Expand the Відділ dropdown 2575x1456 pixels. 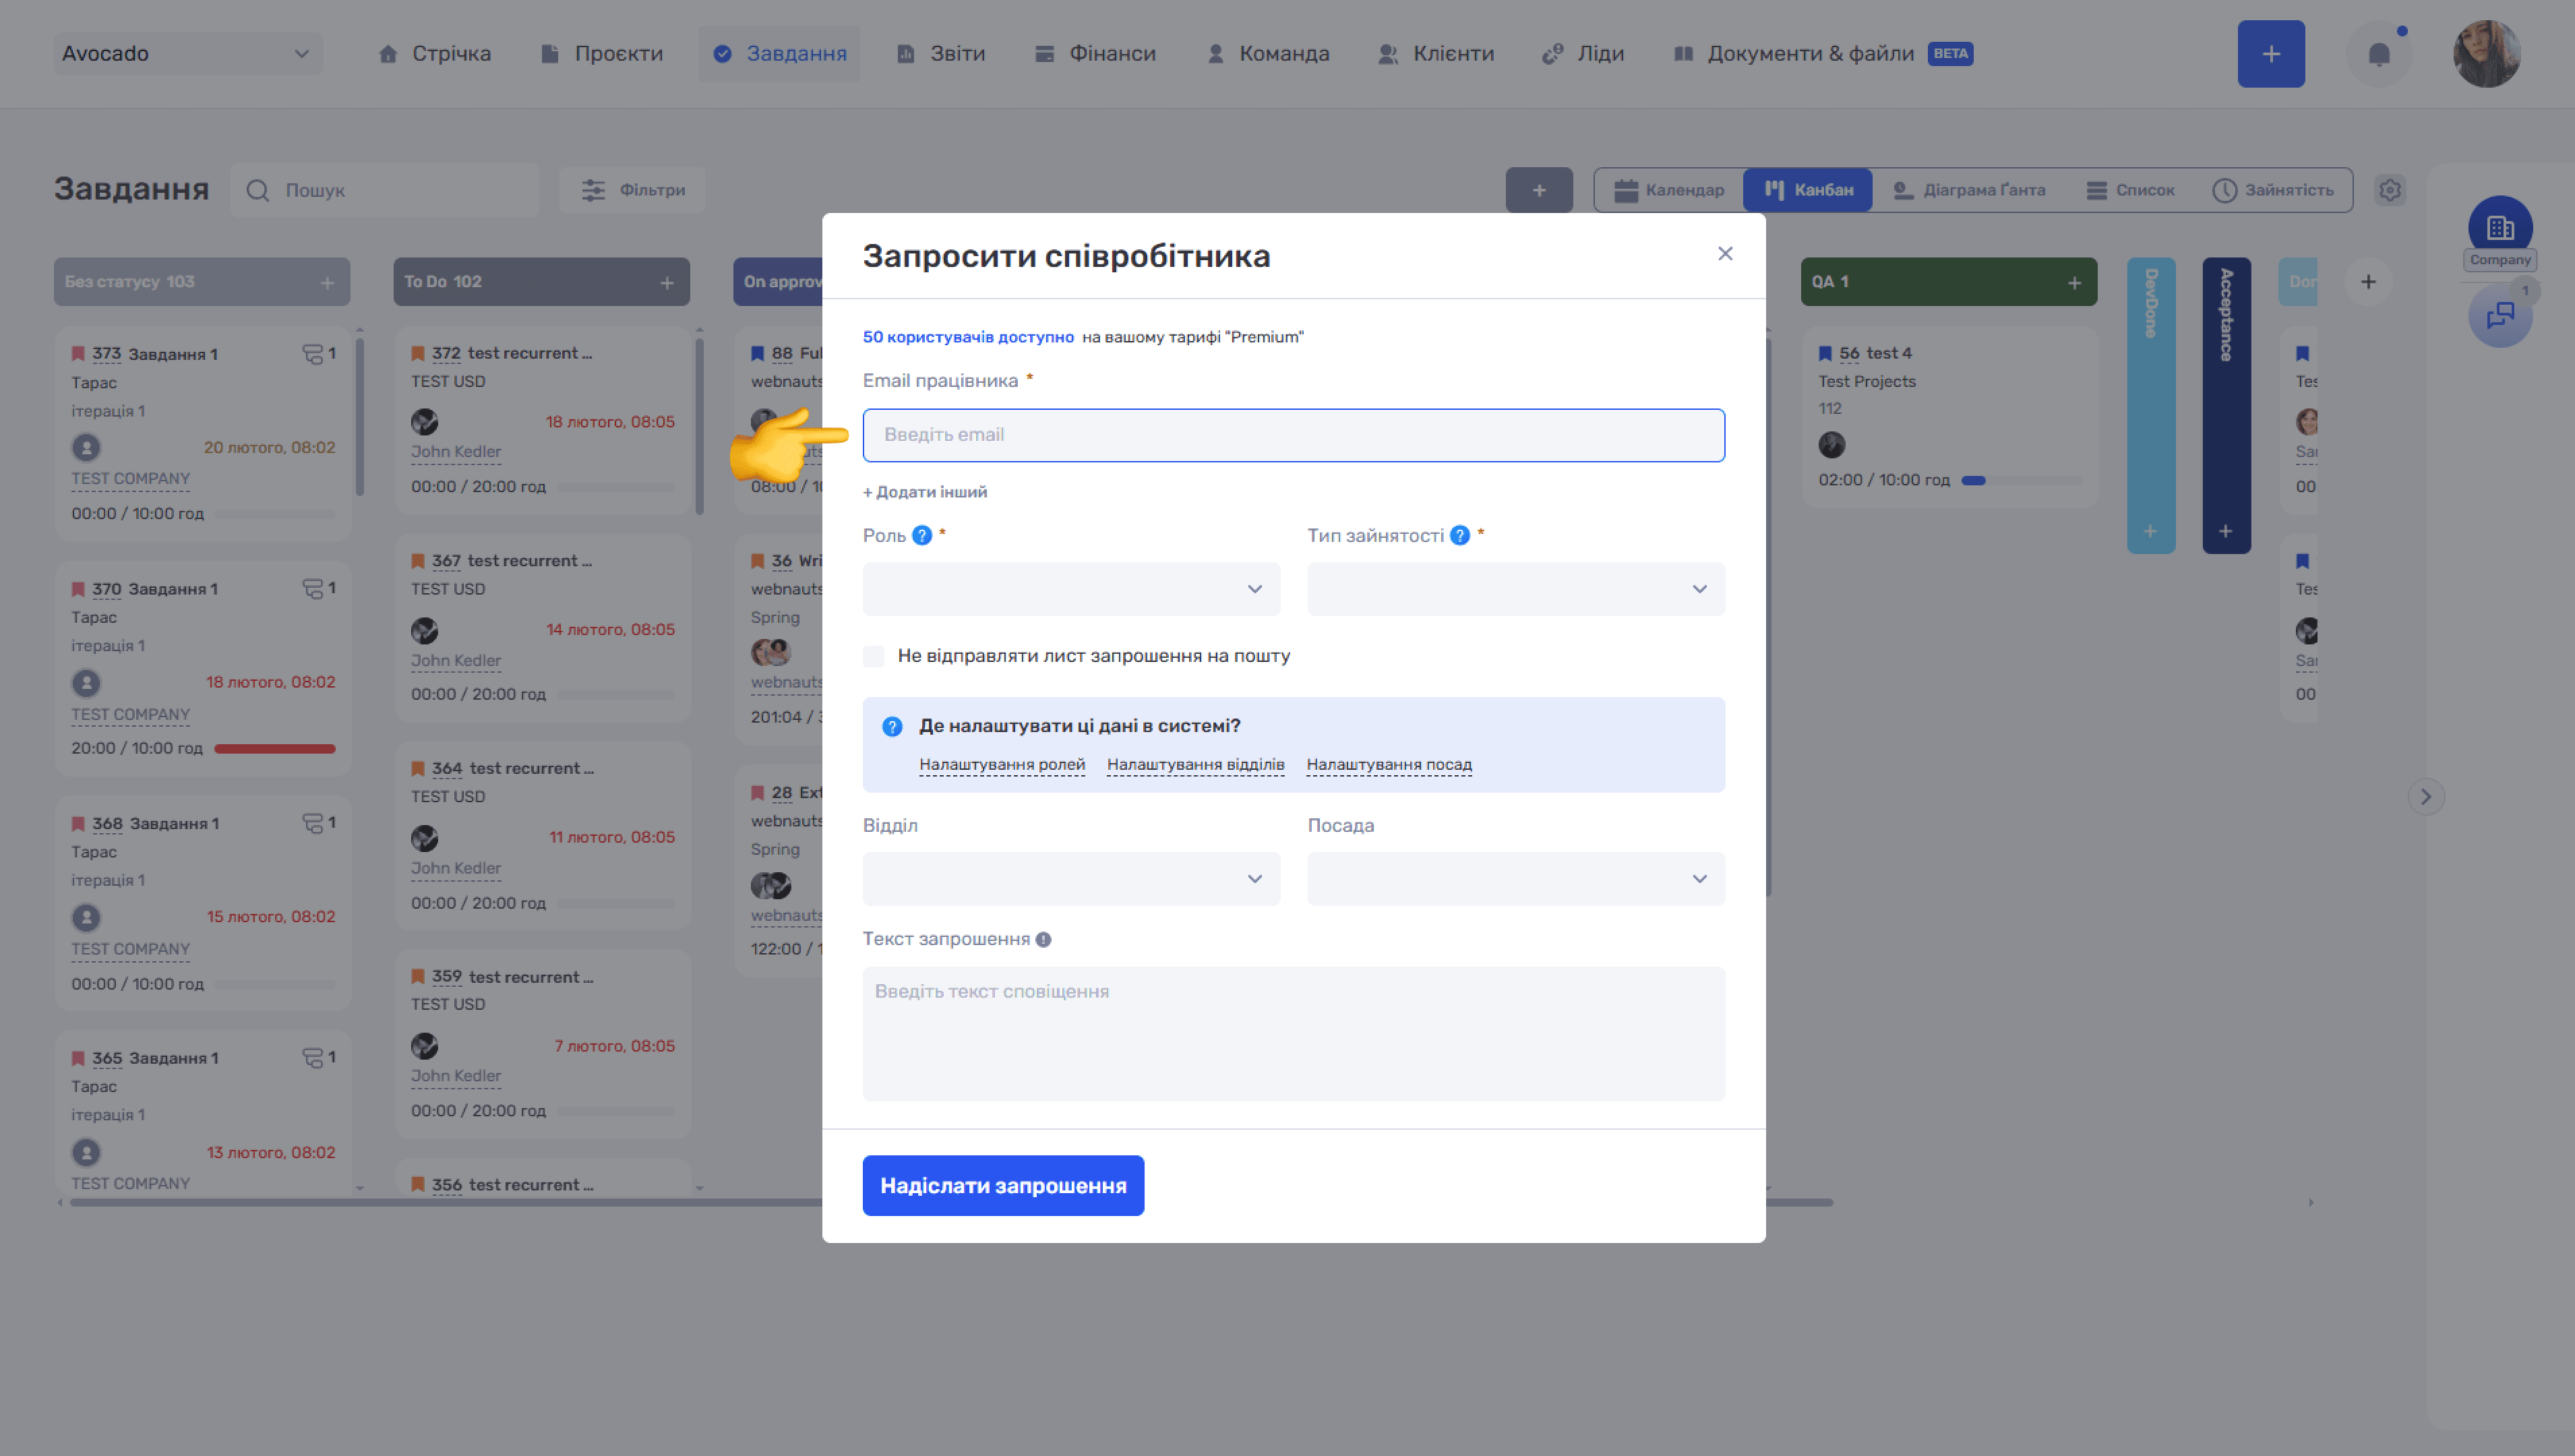coord(1071,879)
